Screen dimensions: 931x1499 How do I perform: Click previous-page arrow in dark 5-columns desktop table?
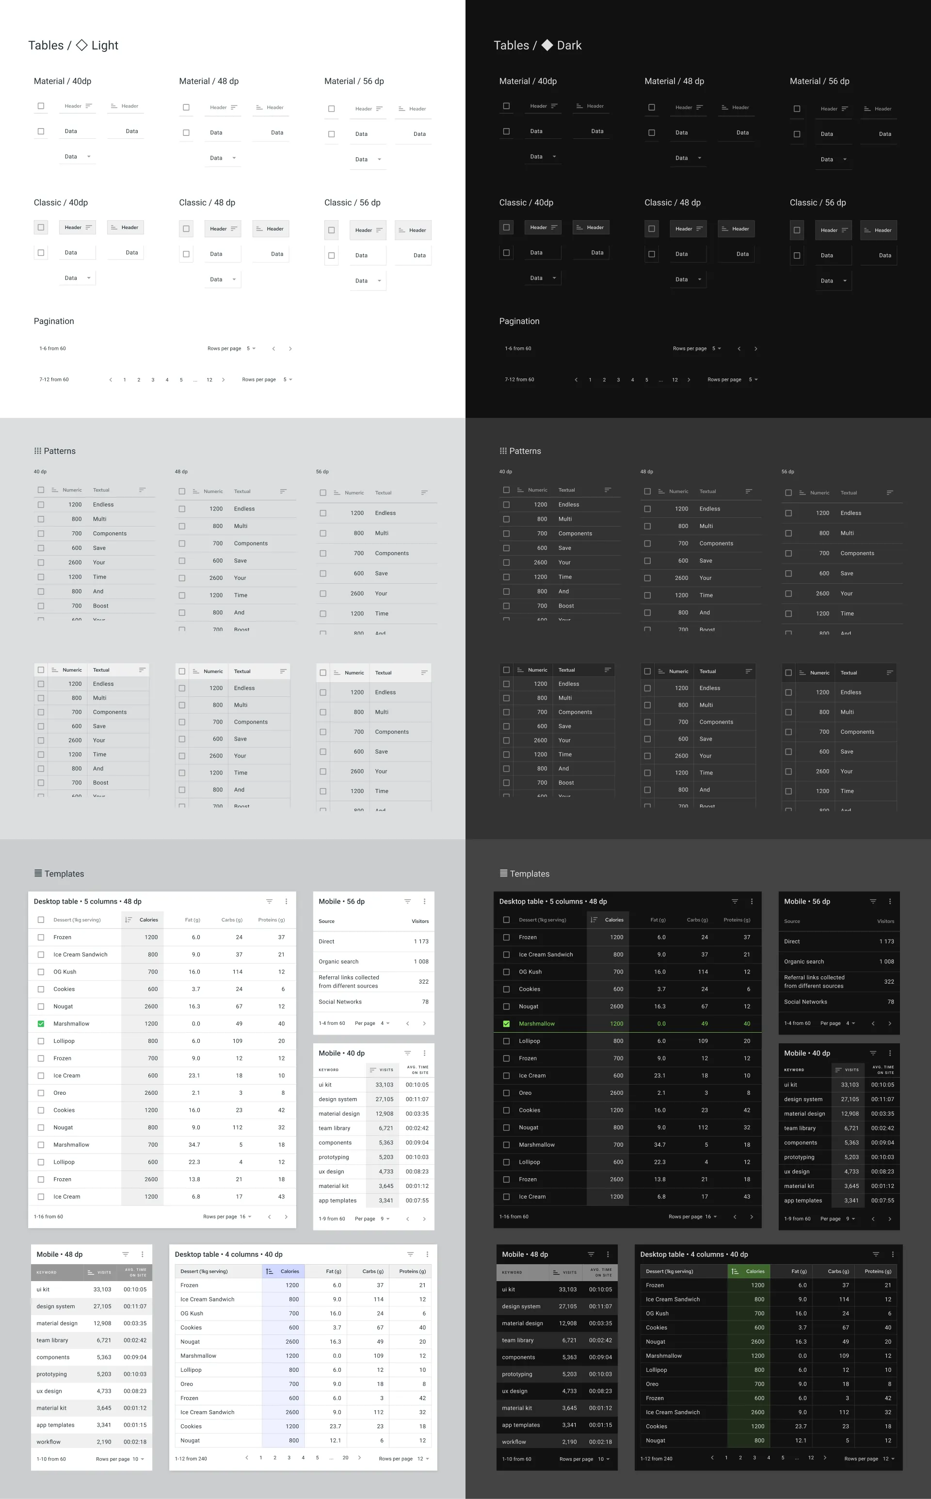point(735,1217)
